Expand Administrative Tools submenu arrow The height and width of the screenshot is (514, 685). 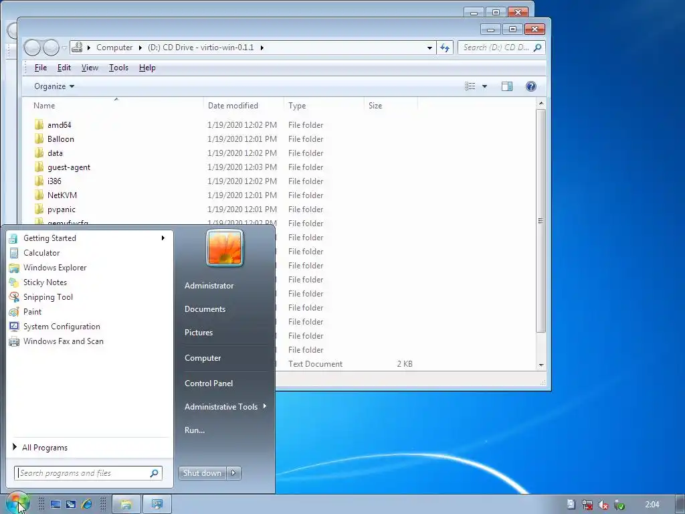click(265, 406)
